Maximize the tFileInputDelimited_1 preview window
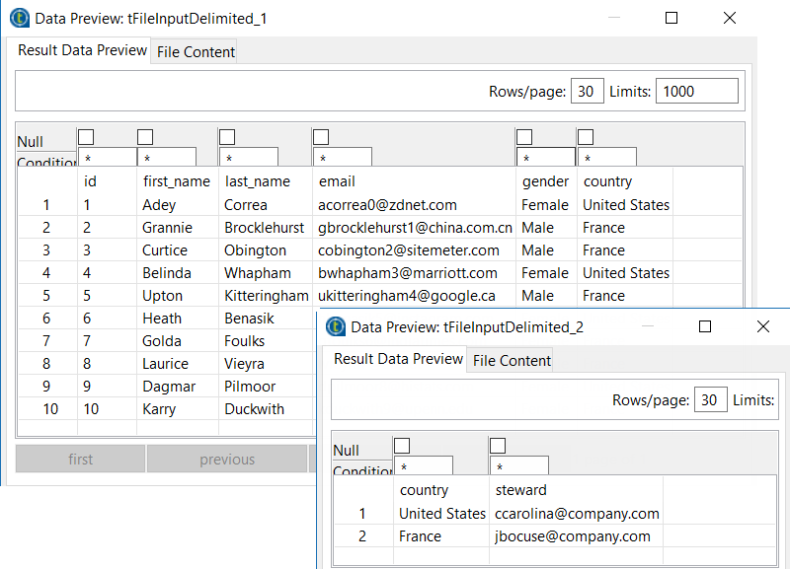Viewport: 790px width, 569px height. 671,18
